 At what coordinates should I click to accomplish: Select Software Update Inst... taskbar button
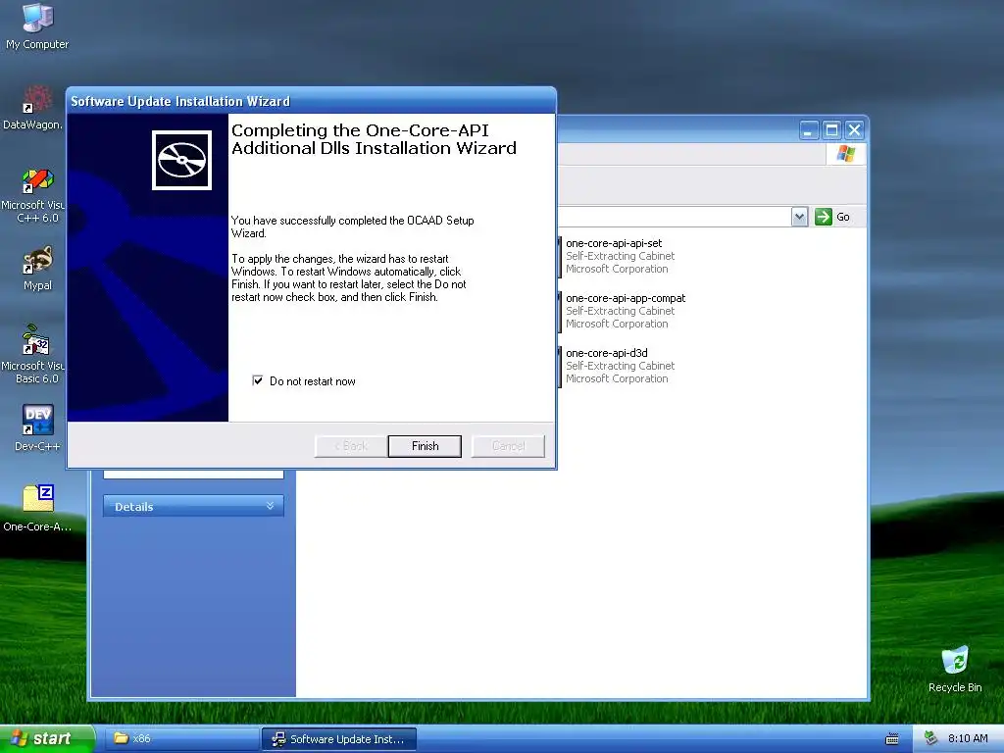click(339, 739)
